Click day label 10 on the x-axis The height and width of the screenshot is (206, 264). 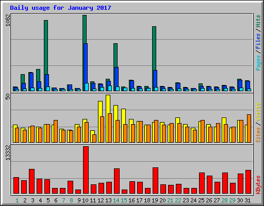pyautogui.click(x=85, y=200)
